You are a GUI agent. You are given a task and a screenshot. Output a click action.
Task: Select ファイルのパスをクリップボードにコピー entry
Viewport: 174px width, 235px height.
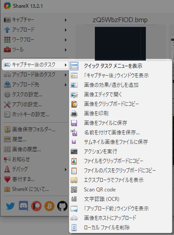click(x=120, y=171)
